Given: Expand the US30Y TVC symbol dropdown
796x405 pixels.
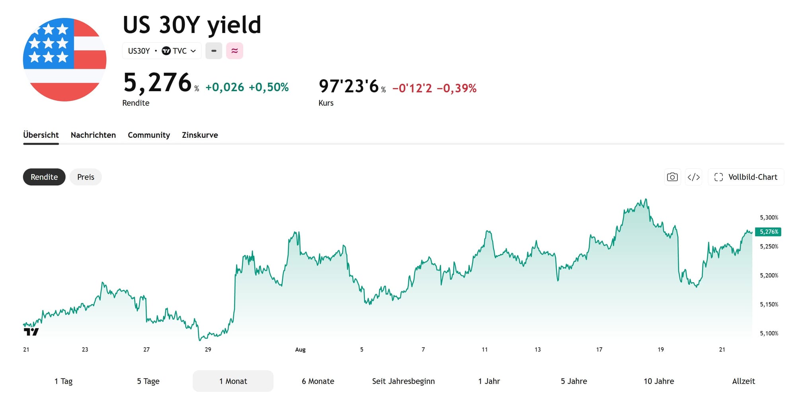Looking at the screenshot, I should pos(162,51).
